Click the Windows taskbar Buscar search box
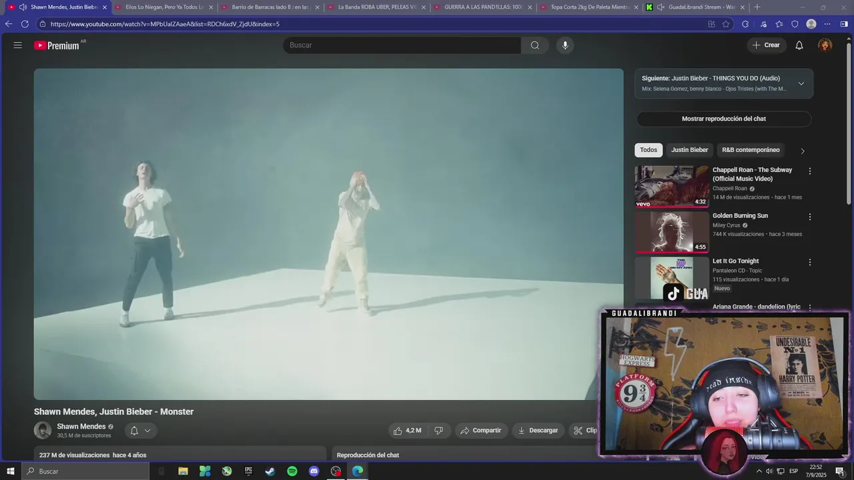The height and width of the screenshot is (480, 854). click(x=85, y=471)
